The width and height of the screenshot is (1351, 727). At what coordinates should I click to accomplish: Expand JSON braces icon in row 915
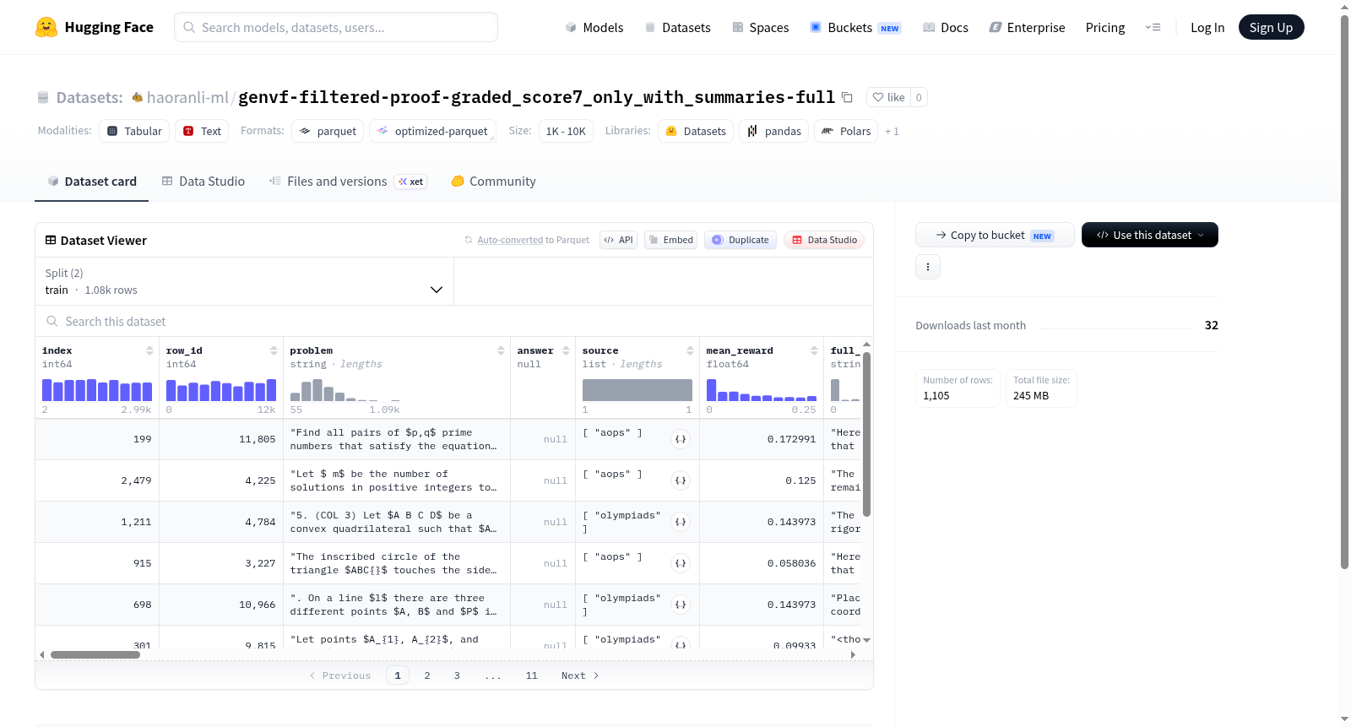[681, 563]
